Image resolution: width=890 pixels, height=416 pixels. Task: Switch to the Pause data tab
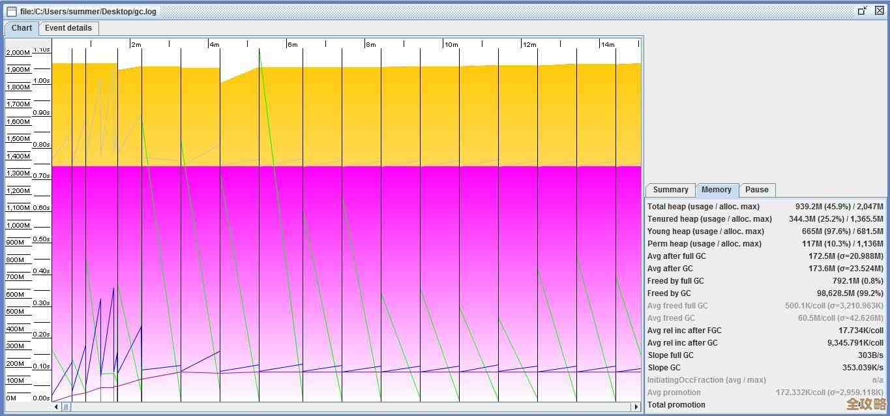[x=756, y=190]
